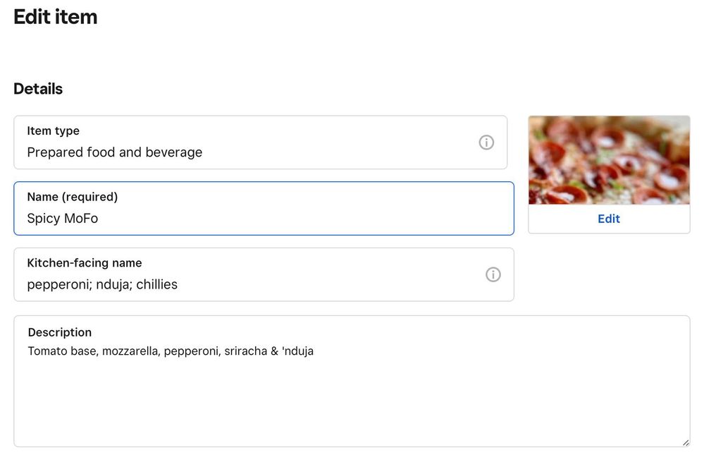Select the pepperoni pizza item image
704x455 pixels.
click(x=609, y=160)
